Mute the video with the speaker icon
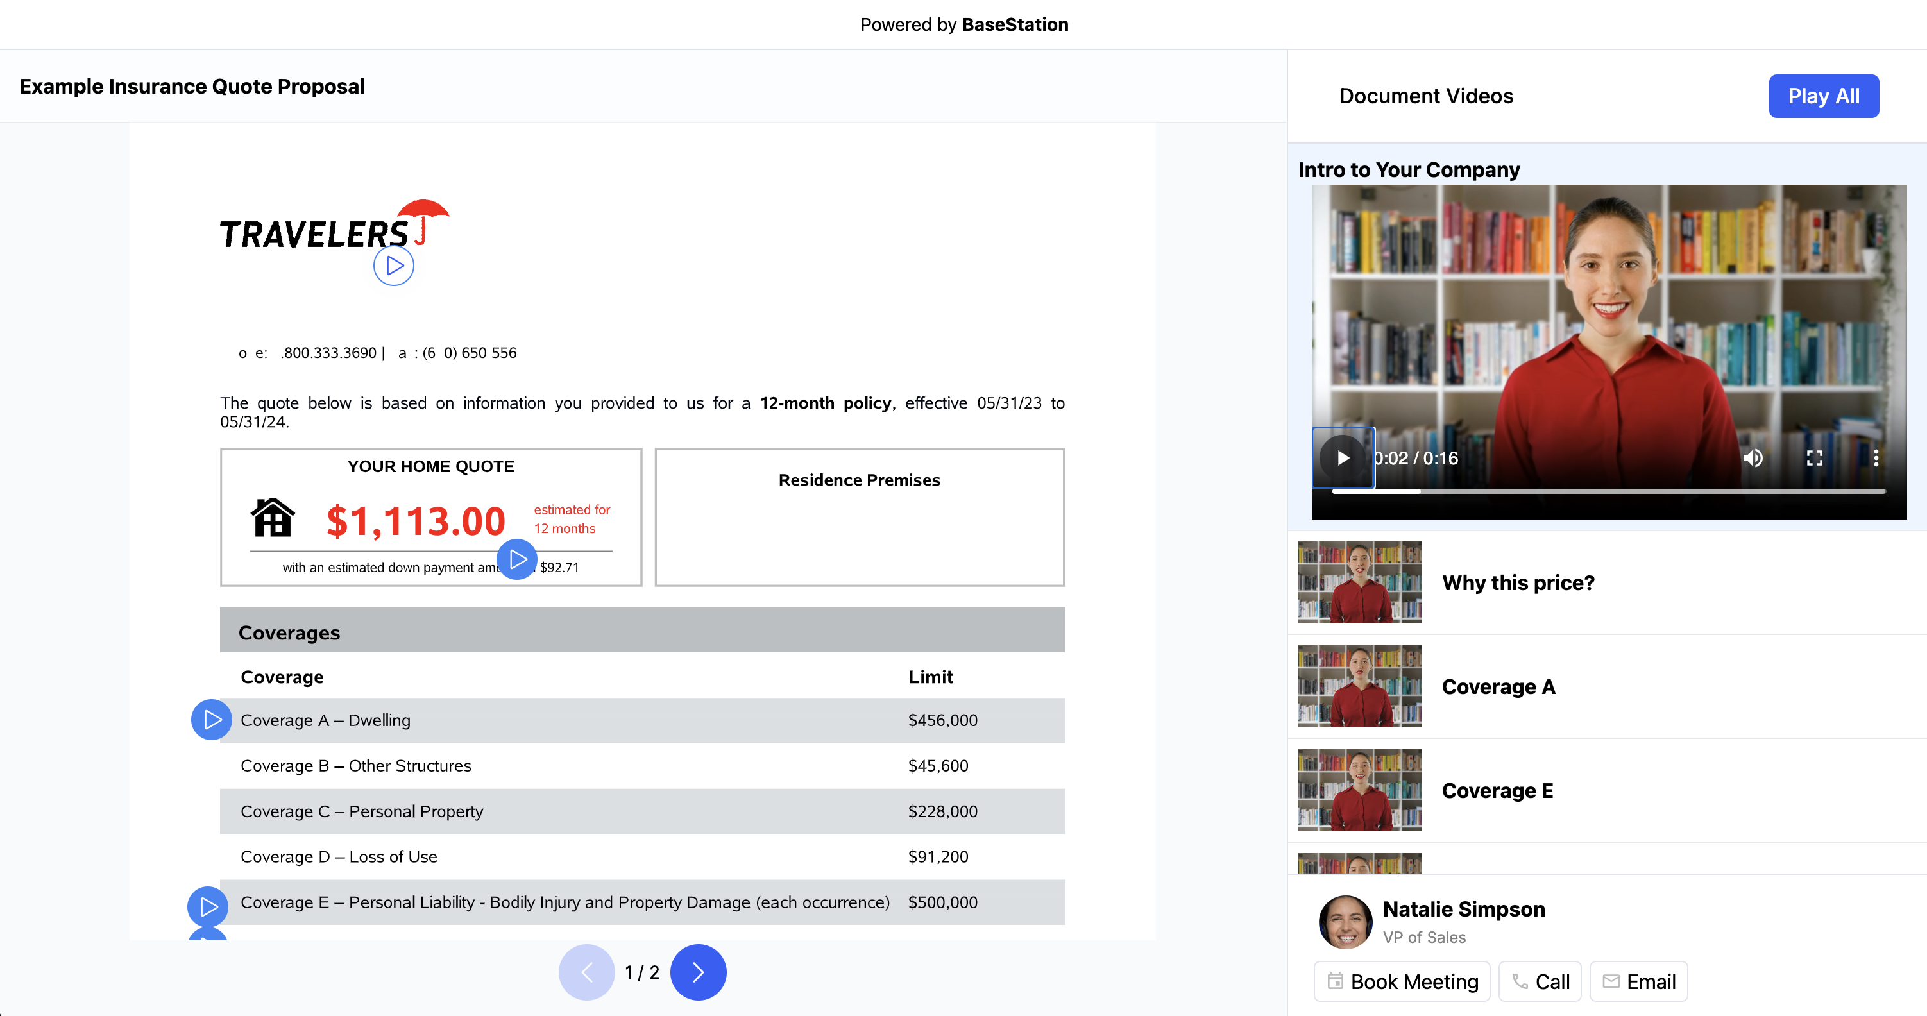 pos(1753,458)
